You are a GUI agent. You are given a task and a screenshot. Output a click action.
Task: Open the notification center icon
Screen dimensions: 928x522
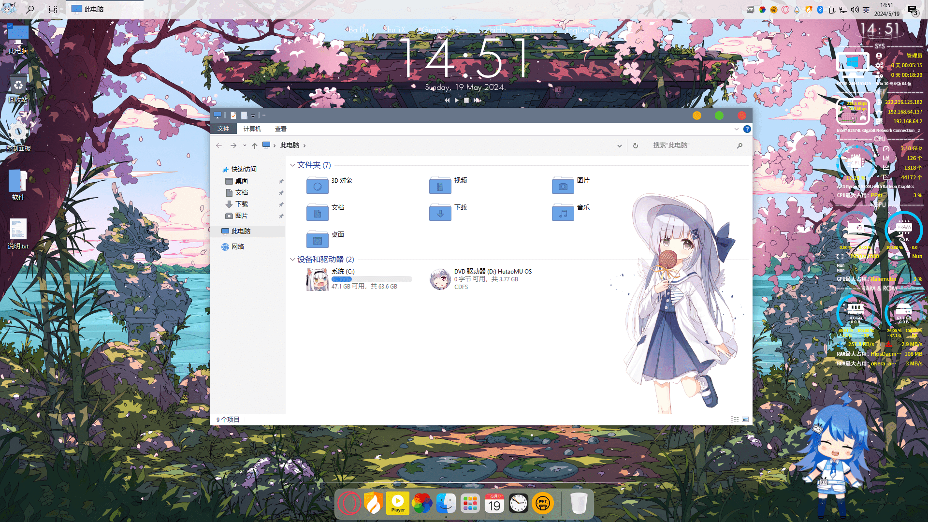coord(913,10)
